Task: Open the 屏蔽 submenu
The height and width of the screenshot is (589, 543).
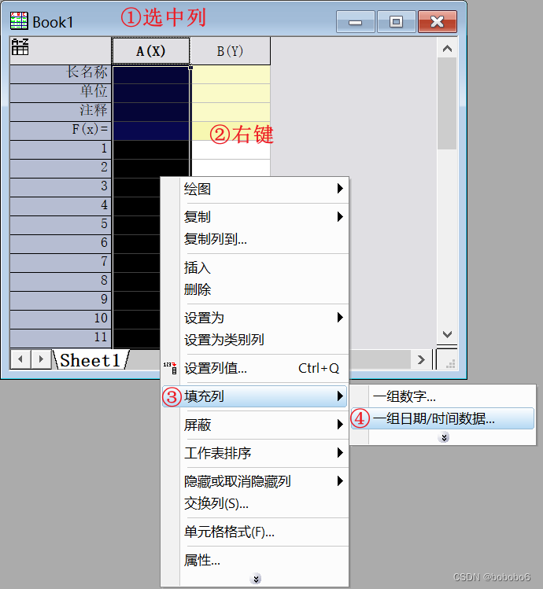Action: (255, 425)
